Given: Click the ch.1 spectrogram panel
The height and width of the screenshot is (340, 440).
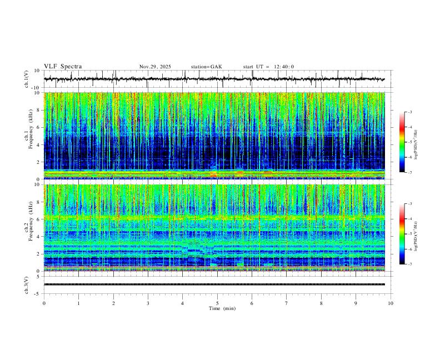Looking at the screenshot, I should point(214,136).
